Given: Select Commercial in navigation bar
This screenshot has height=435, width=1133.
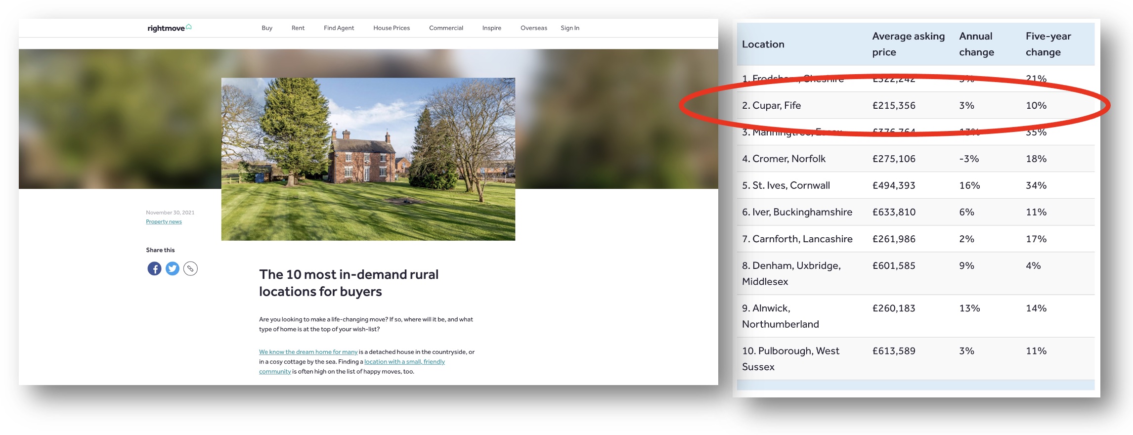Looking at the screenshot, I should (446, 28).
